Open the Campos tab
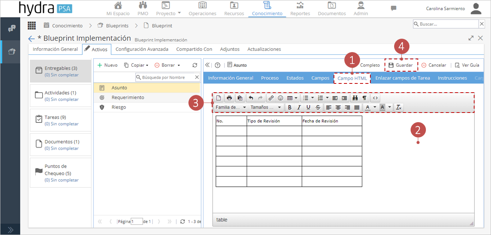Screen dimensions: 491x235 click(320, 78)
